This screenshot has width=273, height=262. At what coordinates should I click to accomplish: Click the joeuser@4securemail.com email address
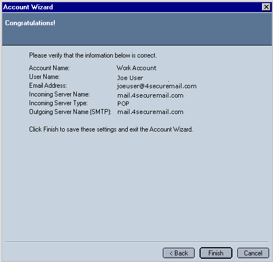[x=157, y=86]
